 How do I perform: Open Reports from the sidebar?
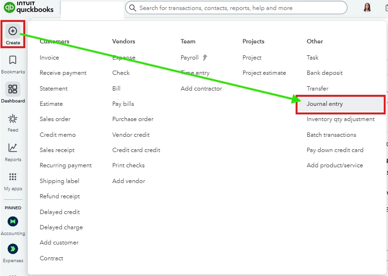tap(13, 152)
